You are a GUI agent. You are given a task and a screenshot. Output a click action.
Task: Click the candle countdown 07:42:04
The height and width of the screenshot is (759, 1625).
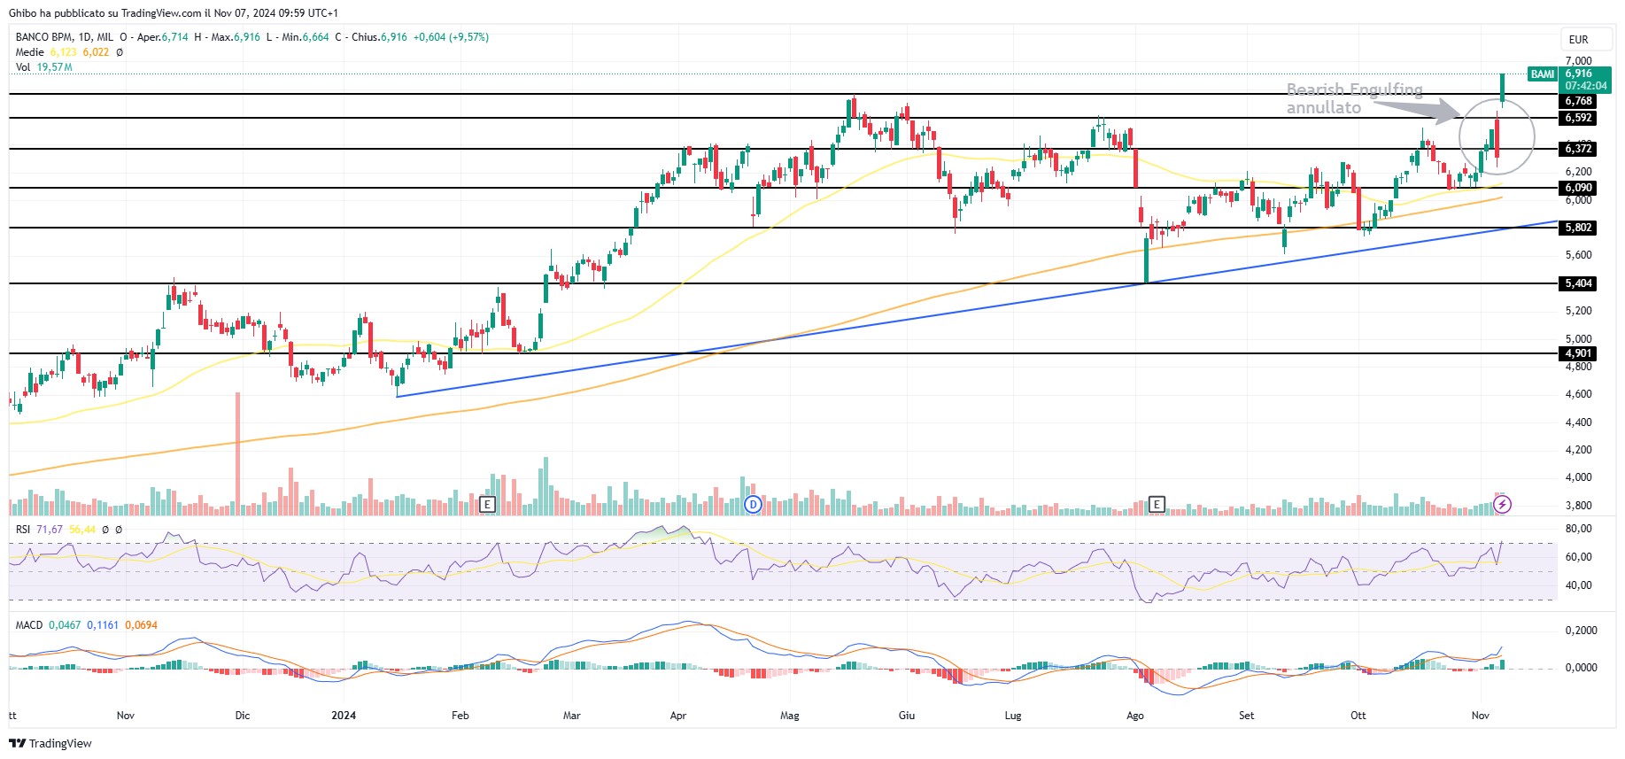click(x=1585, y=86)
